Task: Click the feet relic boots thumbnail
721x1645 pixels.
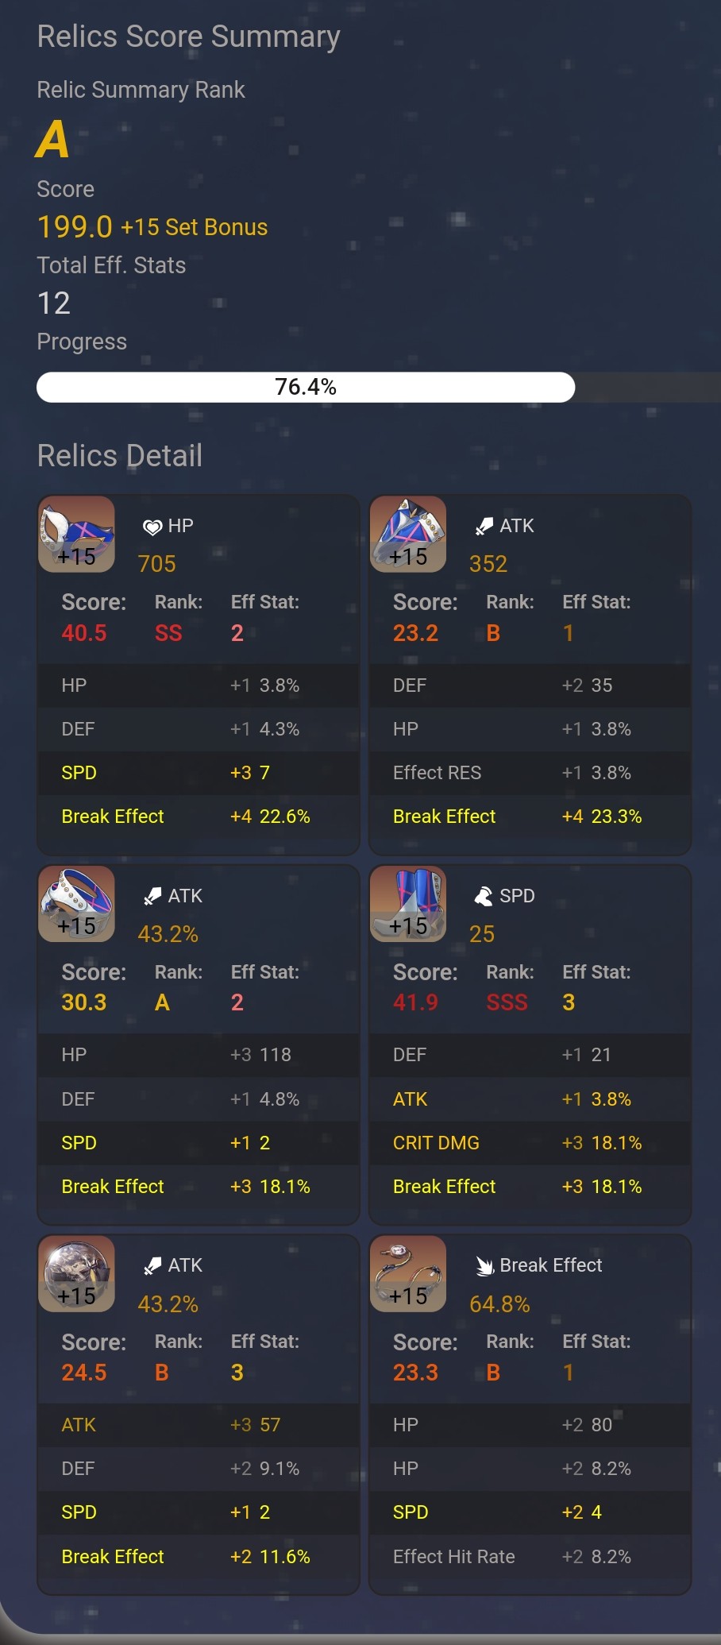Action: [x=408, y=904]
